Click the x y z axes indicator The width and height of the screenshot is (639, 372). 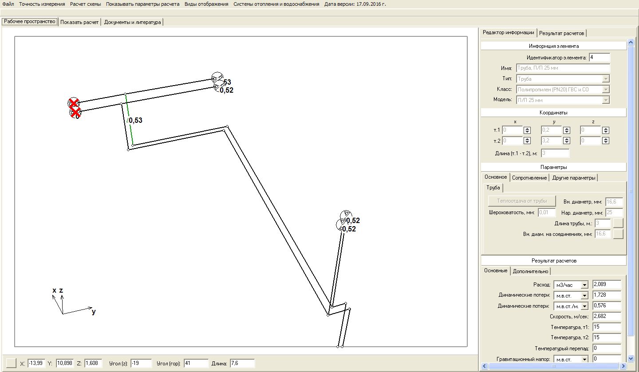tap(72, 301)
